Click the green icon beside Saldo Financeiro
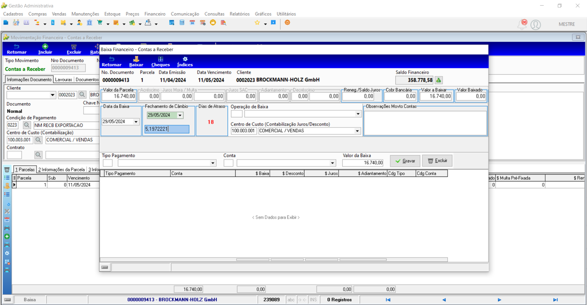Screen dimensions: 587x305 pos(439,80)
